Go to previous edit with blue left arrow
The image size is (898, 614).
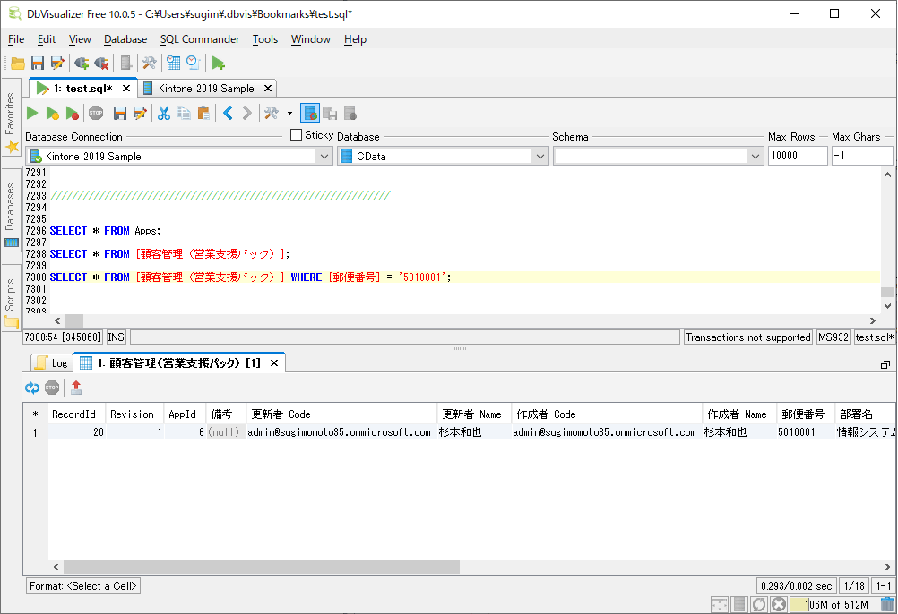(x=228, y=113)
